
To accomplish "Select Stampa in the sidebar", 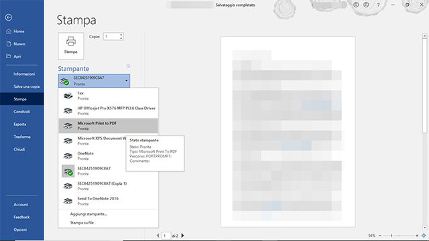I will click(22, 99).
